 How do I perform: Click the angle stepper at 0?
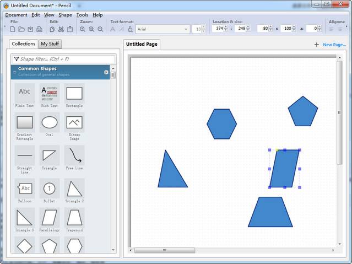tap(319, 29)
